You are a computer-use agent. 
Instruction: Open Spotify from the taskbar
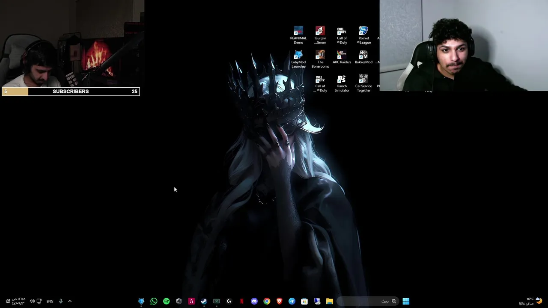(x=166, y=301)
